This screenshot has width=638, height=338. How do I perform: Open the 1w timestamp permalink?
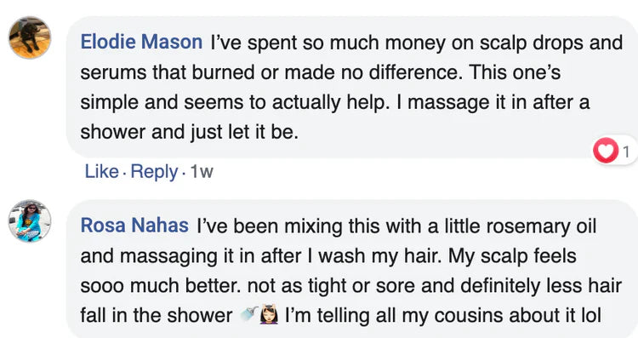202,172
